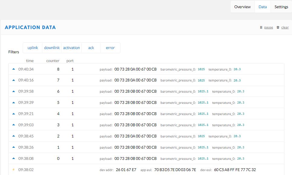Click the trash clear icon
The width and height of the screenshot is (292, 175).
coord(278,28)
